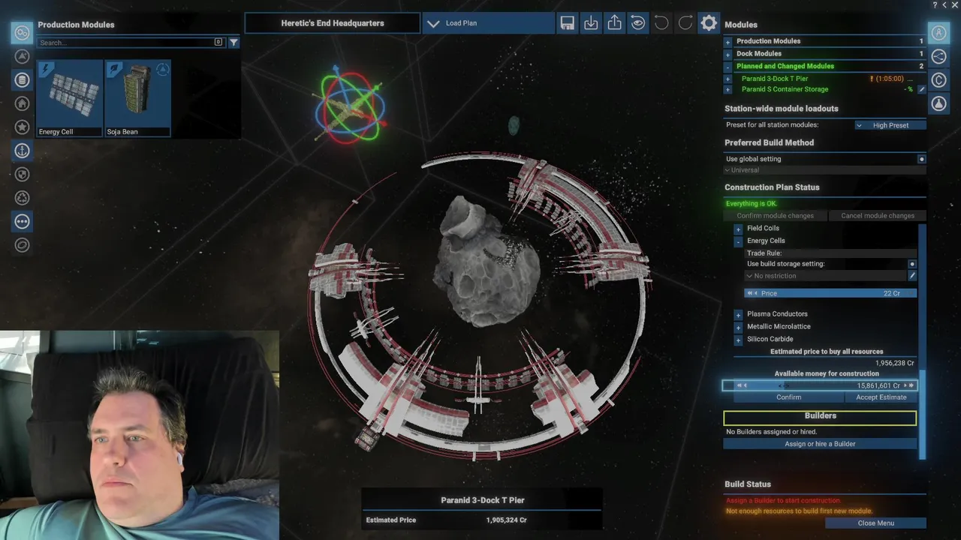
Task: Edit Paranid S Container Storage loadout pencil
Action: 921,89
